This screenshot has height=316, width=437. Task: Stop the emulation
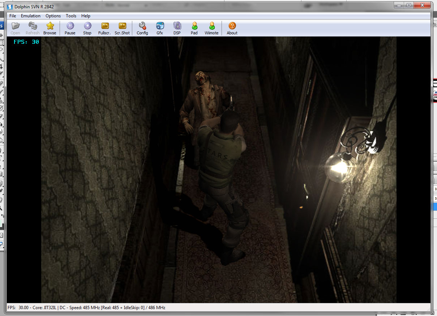pos(87,28)
